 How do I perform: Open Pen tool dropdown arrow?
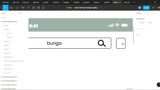pyautogui.click(x=25, y=8)
